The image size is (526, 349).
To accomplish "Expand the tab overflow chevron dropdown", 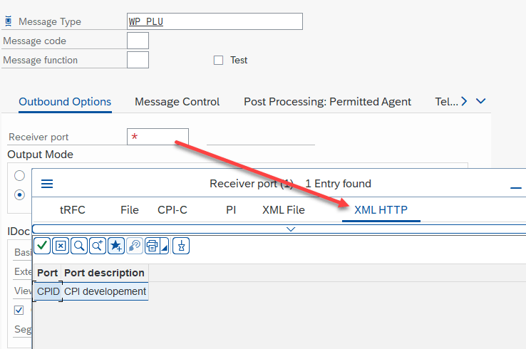I will click(480, 101).
